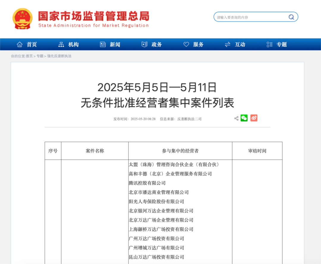The width and height of the screenshot is (321, 264).
Task: Click the home icon beside 首页
Action: [20, 44]
